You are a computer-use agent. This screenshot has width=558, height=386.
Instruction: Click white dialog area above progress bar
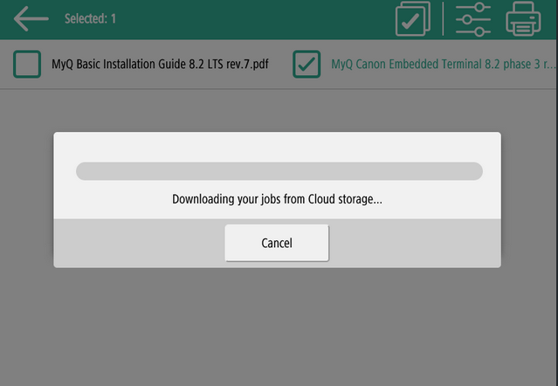(279, 146)
